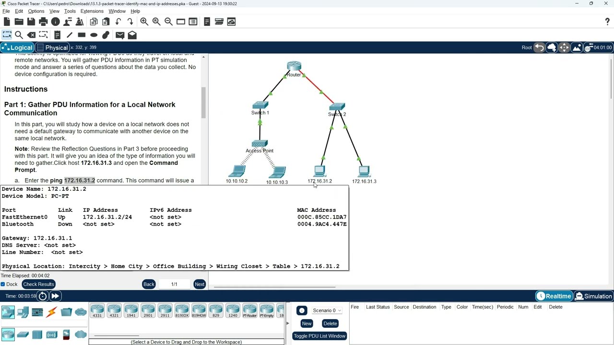Viewport: 614px width, 345px height.
Task: Zoom out with the magnifier minus icon
Action: click(x=168, y=22)
